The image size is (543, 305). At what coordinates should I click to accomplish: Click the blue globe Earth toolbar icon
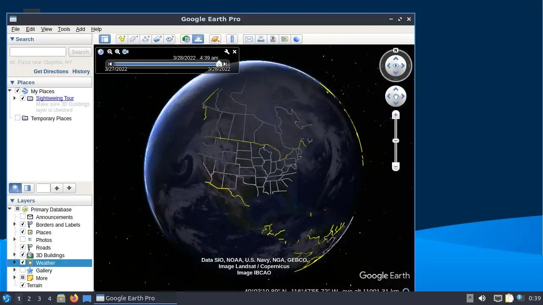[297, 39]
